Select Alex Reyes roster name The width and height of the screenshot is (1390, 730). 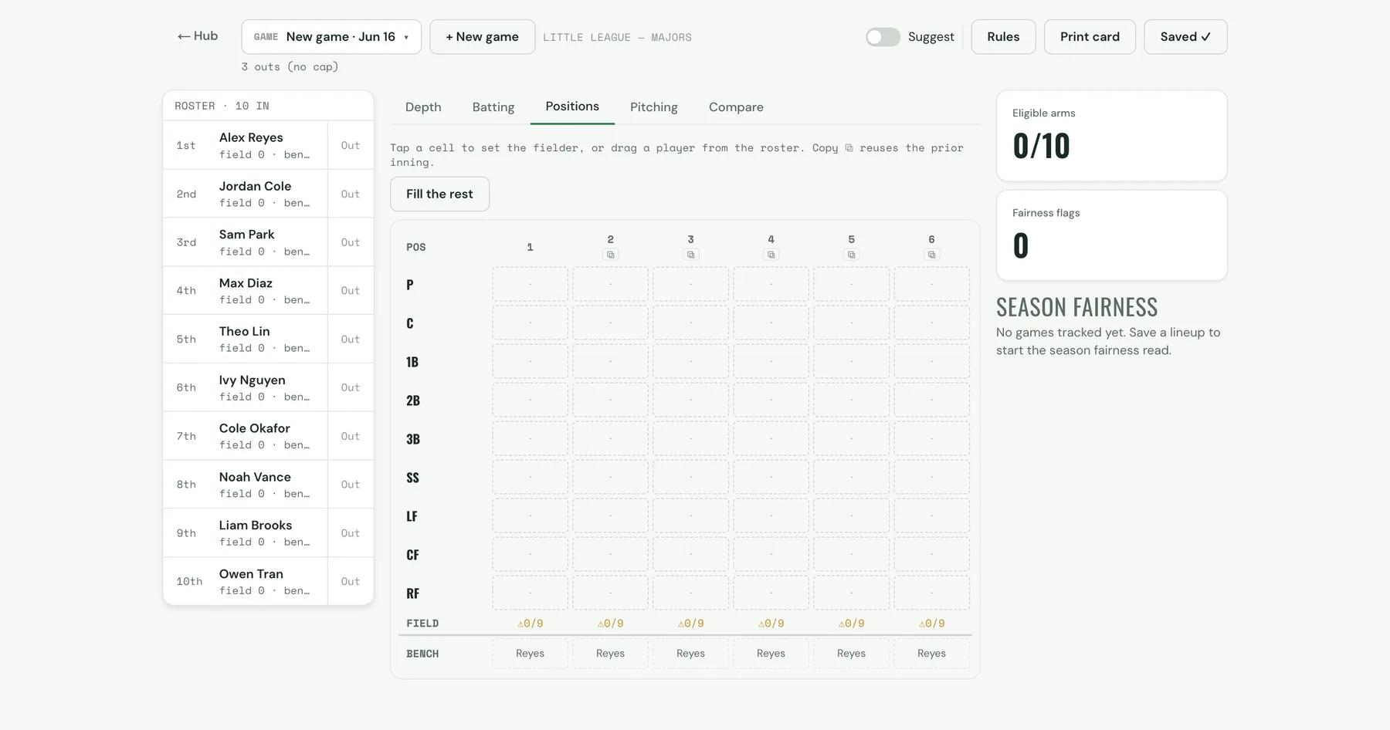tap(251, 137)
